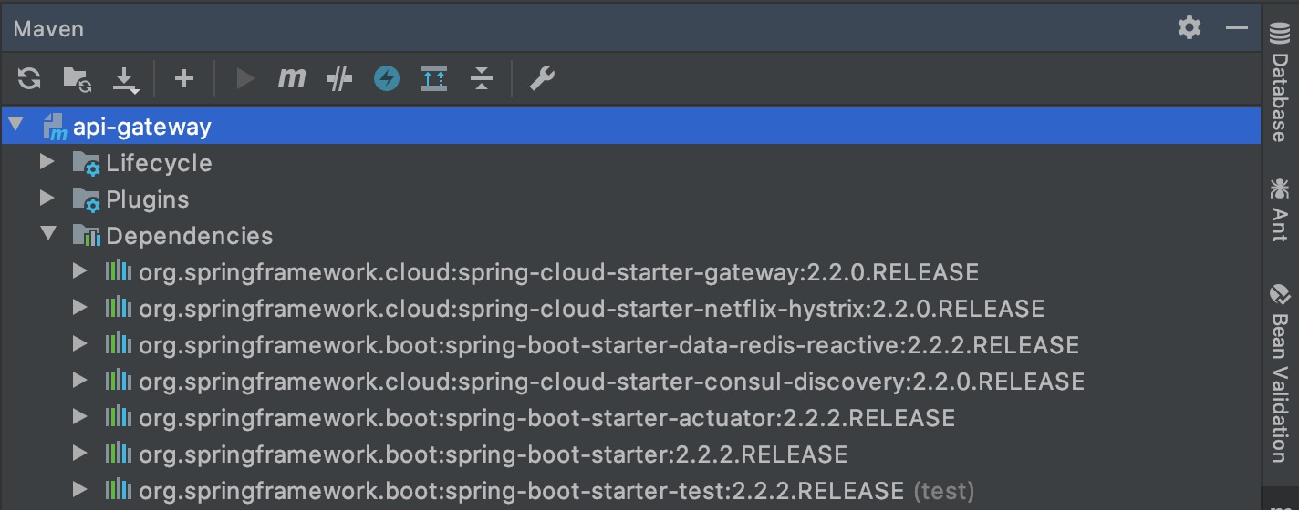
Task: Open the Ant tool window tab
Action: (x=1279, y=209)
